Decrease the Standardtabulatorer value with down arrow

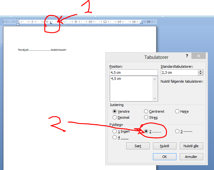point(200,74)
